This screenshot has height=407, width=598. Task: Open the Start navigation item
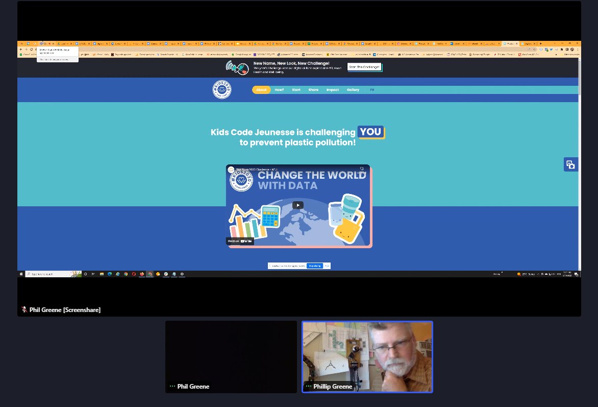coord(296,90)
